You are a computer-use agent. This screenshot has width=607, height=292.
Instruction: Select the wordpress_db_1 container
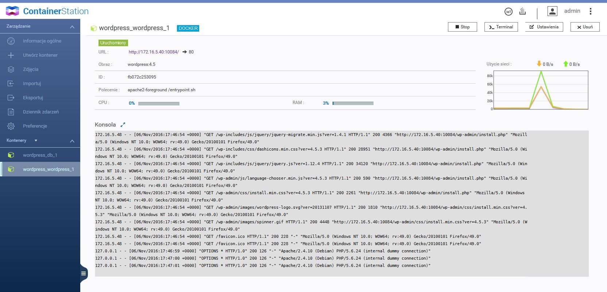(40, 155)
